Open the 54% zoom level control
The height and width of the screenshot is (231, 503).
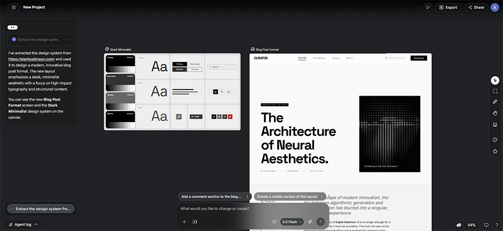[x=471, y=225]
